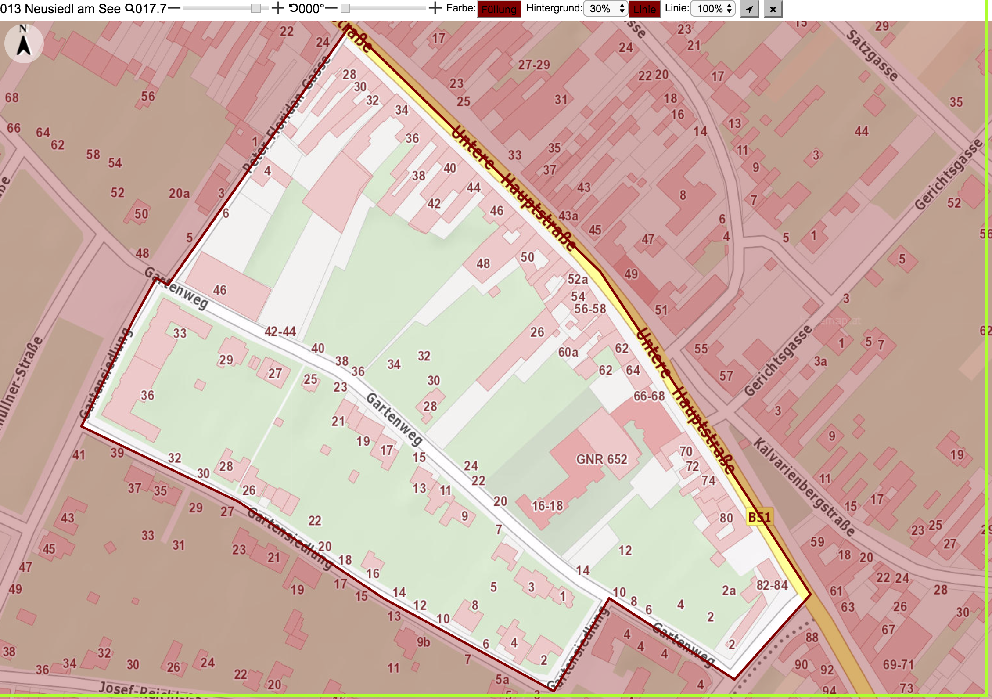This screenshot has width=992, height=699.
Task: Click building number 46 on Gartenweg
Action: pos(220,290)
